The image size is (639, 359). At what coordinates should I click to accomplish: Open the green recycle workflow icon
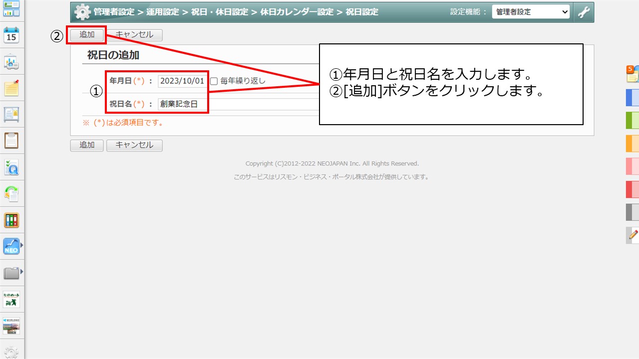tap(11, 193)
